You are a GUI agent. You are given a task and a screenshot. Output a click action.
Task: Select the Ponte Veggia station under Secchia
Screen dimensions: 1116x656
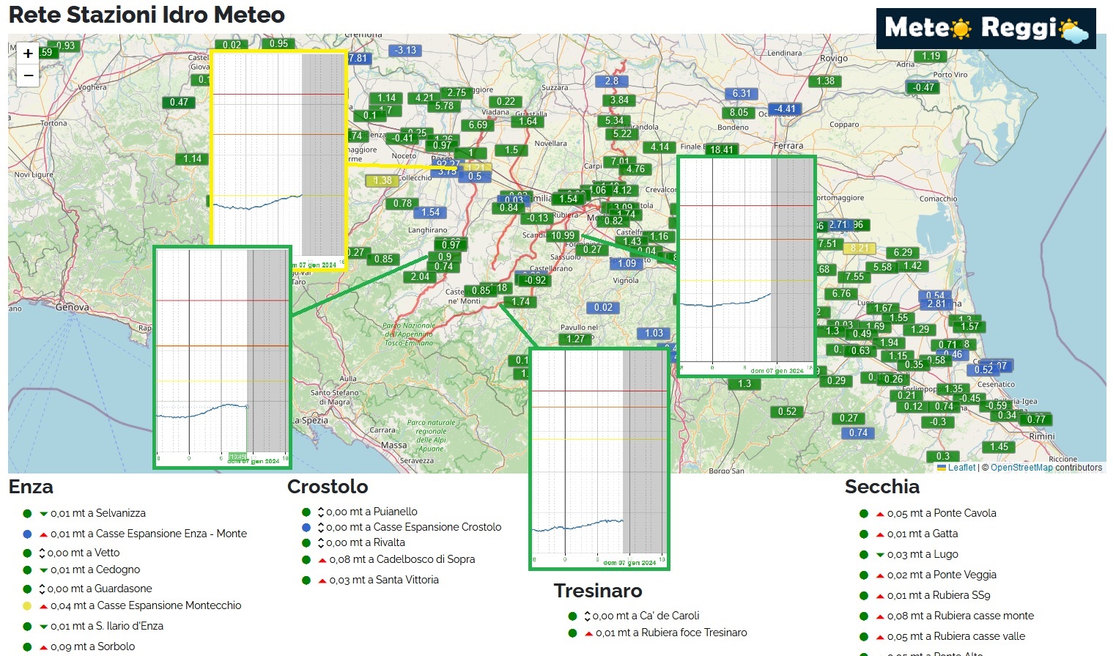tap(942, 575)
